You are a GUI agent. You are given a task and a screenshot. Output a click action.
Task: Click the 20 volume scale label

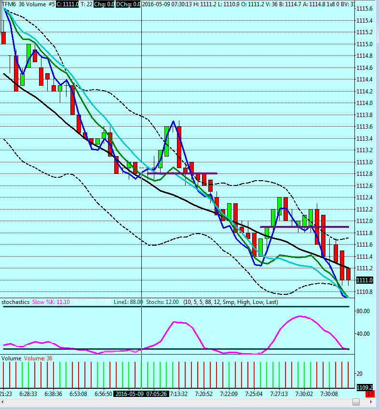359,374
